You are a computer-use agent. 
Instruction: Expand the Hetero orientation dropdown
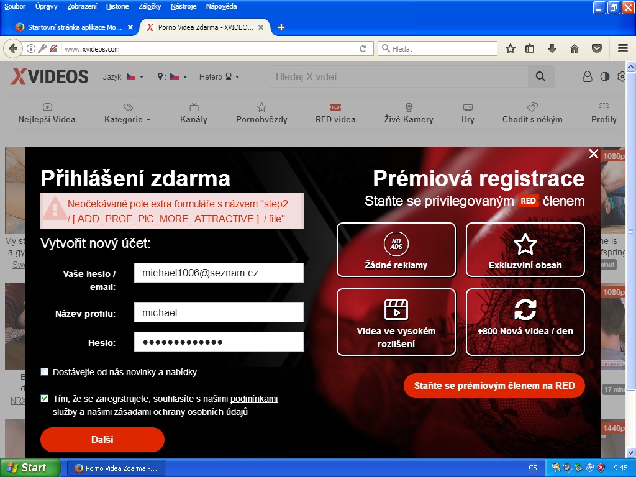coord(219,76)
